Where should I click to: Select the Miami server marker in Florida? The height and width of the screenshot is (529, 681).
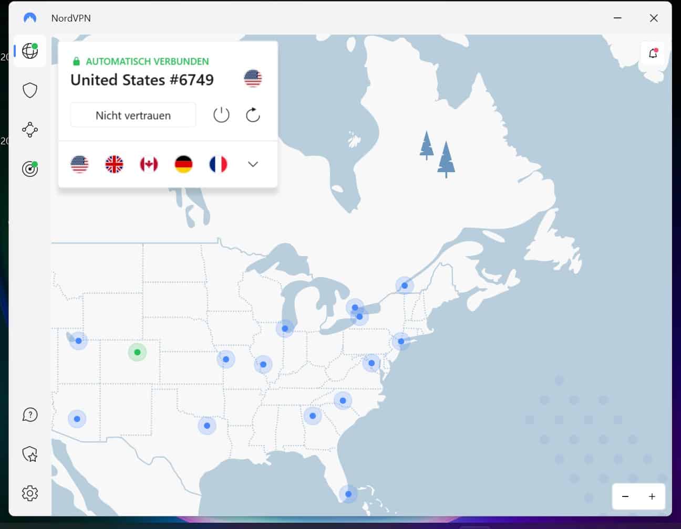click(x=348, y=494)
